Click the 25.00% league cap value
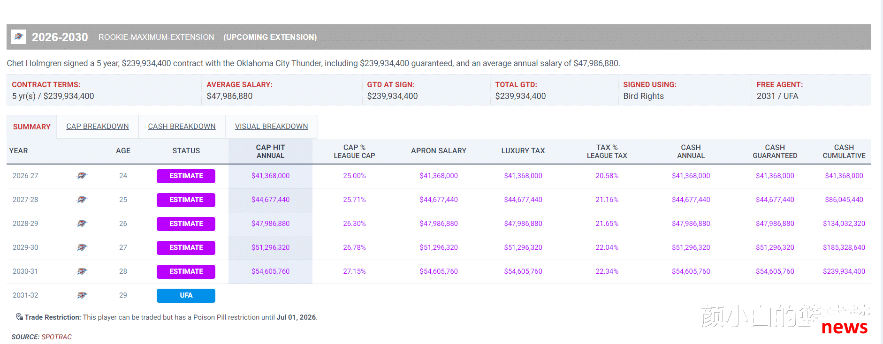This screenshot has height=344, width=883. coord(354,176)
